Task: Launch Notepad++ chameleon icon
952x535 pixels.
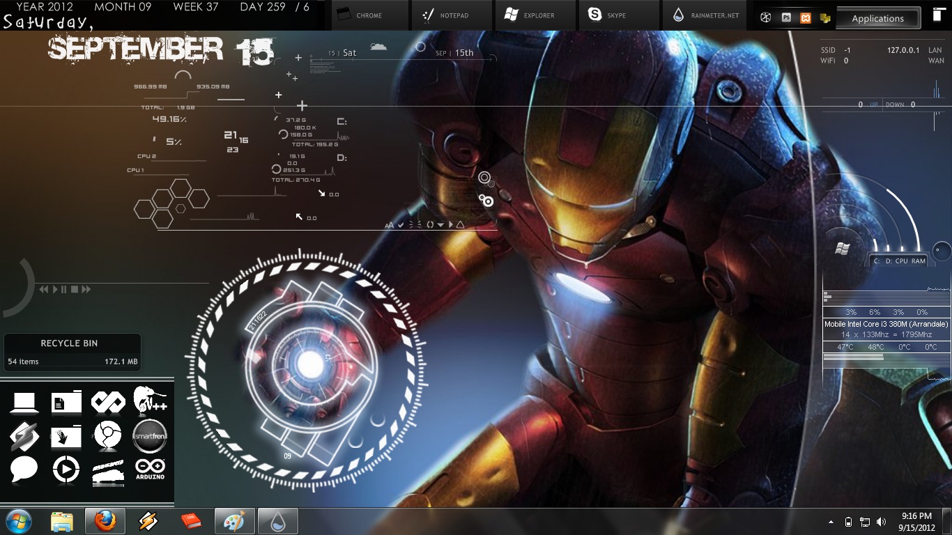Action: (150, 400)
